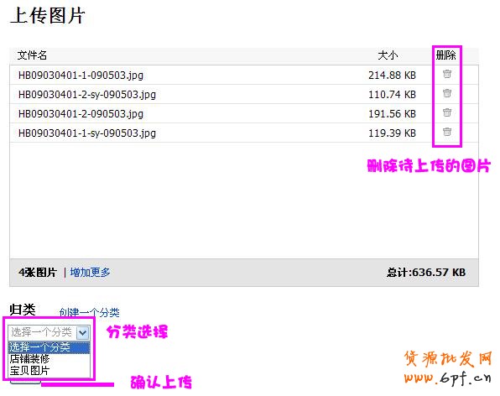Select file row HB09030401-1-090503.jpg
This screenshot has width=500, height=396.
(244, 75)
